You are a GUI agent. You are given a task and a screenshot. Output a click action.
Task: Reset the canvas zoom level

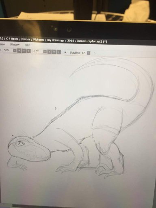(x=28, y=51)
